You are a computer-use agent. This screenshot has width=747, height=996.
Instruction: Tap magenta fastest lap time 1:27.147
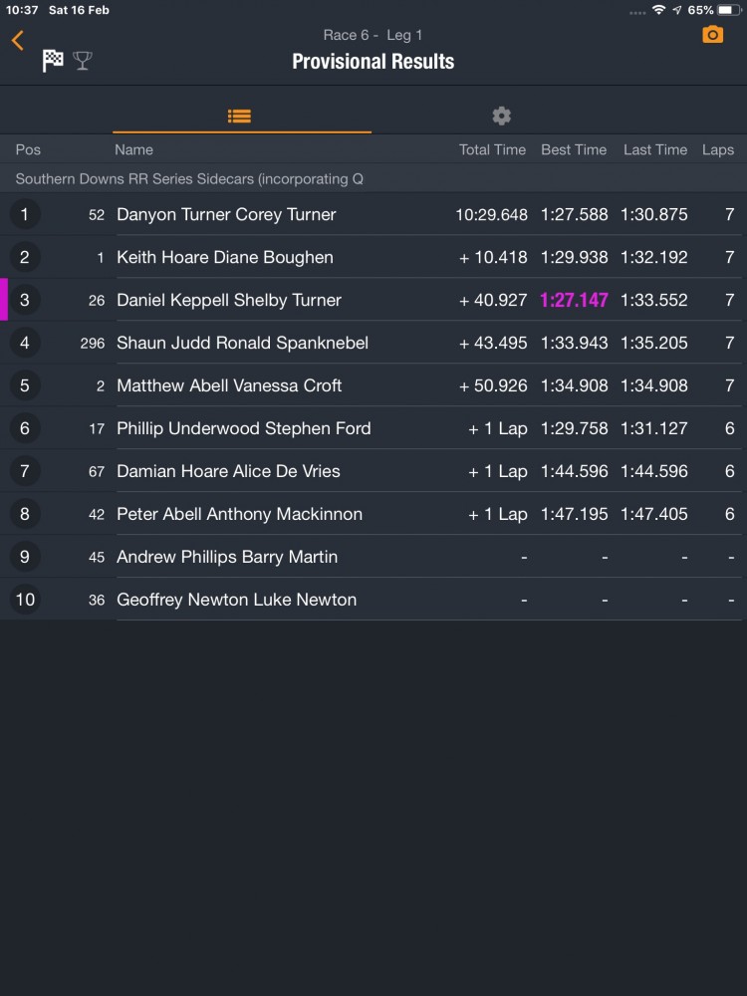[574, 300]
